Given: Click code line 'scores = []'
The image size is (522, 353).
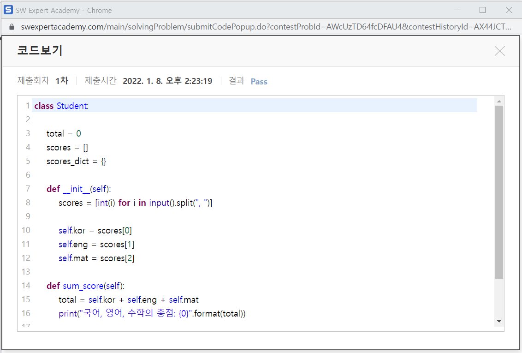Looking at the screenshot, I should [67, 148].
